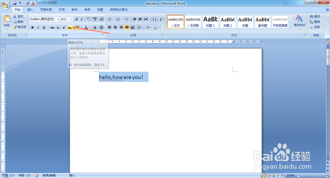330x178 pixels.
Task: Click the Clear Formatting eraser icon
Action: point(88,19)
